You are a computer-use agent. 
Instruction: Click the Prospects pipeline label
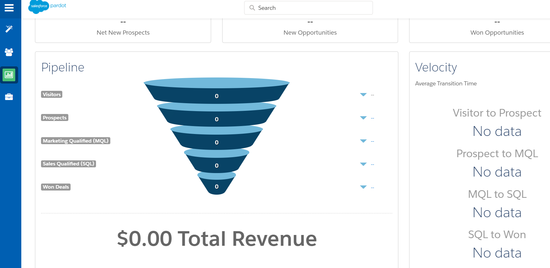(55, 117)
